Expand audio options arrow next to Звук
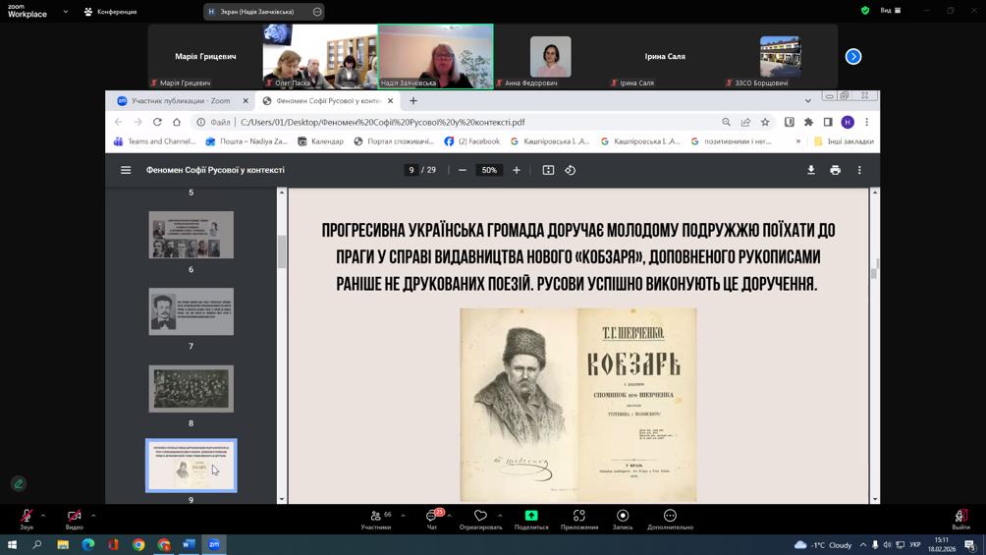Screen dimensions: 986x555 pyautogui.click(x=43, y=515)
